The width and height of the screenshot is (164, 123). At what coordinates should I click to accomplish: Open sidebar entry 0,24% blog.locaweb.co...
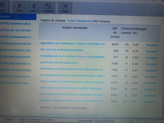tap(16, 63)
